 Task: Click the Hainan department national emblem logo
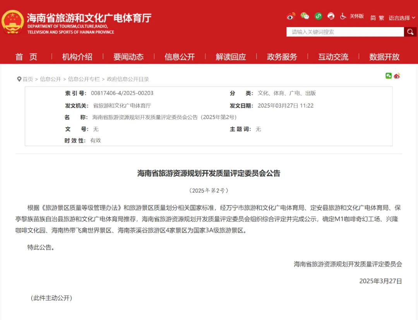[x=13, y=22]
